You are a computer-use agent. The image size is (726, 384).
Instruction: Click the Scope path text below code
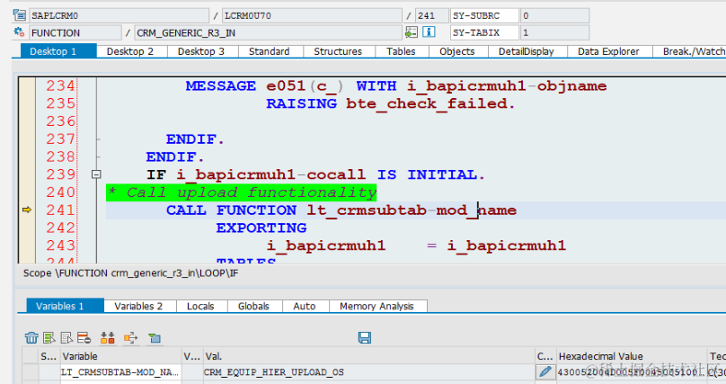[x=131, y=273]
